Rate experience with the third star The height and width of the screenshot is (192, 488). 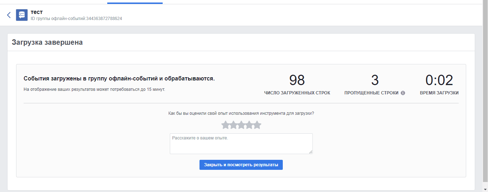point(241,125)
